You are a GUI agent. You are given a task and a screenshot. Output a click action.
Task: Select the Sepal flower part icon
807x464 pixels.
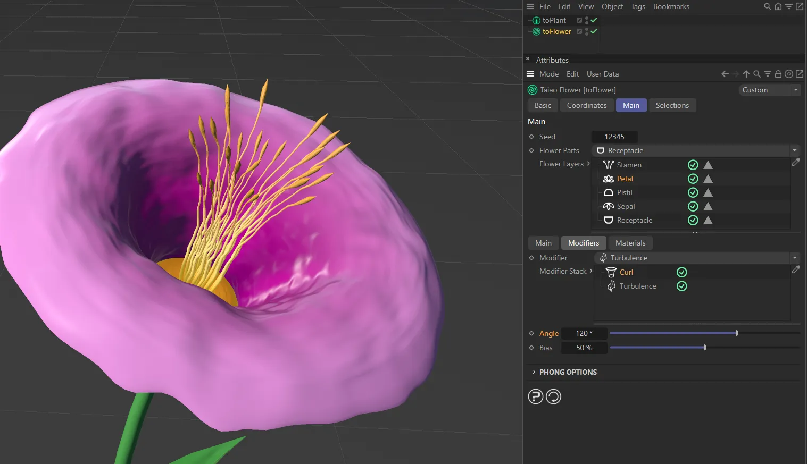click(x=608, y=206)
